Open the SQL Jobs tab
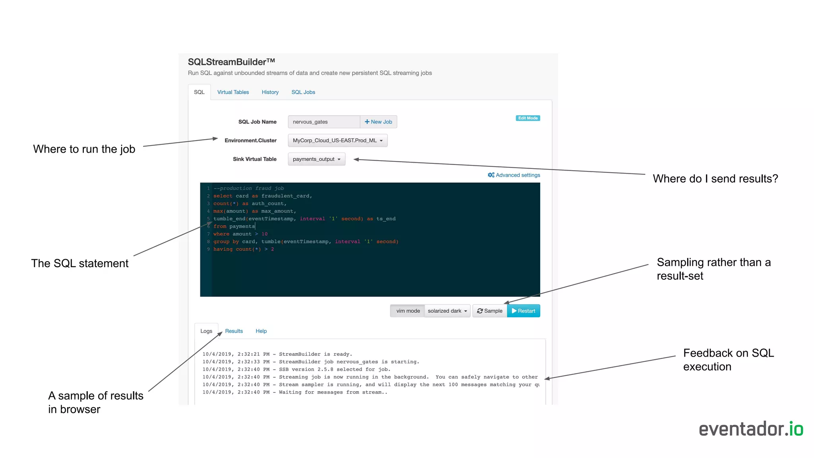Image resolution: width=814 pixels, height=458 pixels. click(303, 92)
